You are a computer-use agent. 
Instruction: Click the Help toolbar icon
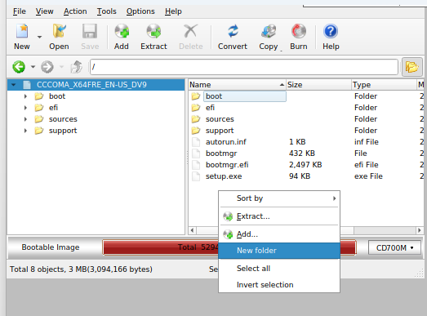pyautogui.click(x=331, y=31)
